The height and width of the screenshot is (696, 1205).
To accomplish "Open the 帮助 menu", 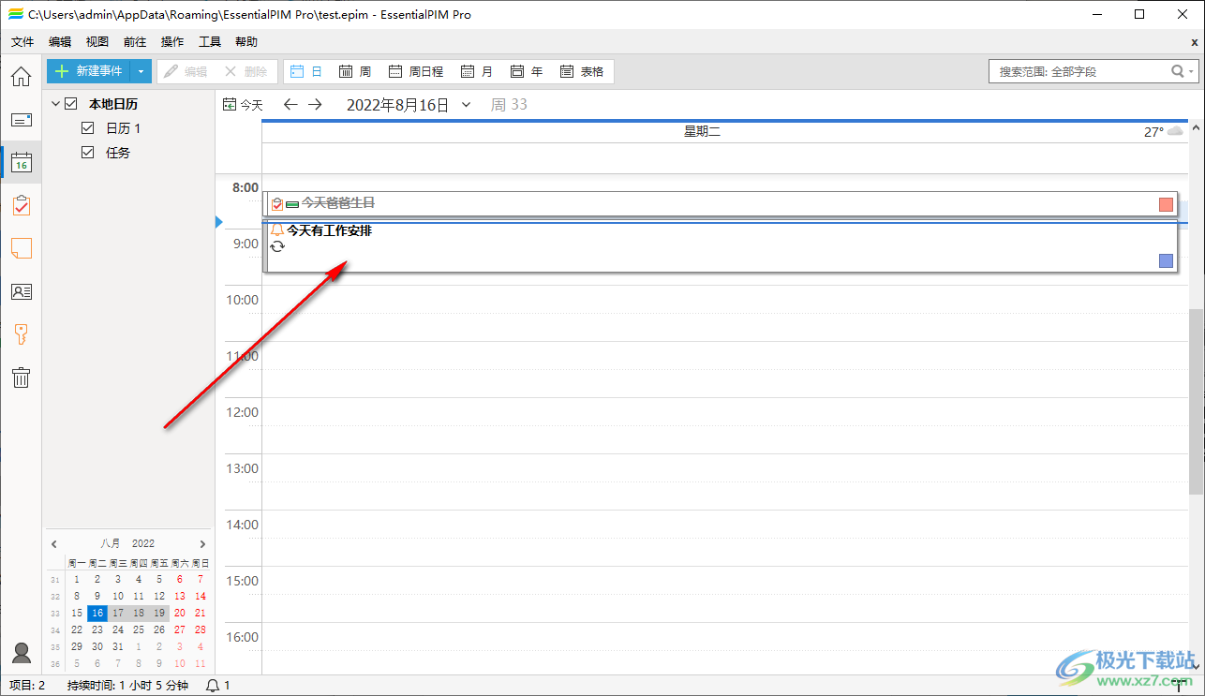I will tap(246, 42).
